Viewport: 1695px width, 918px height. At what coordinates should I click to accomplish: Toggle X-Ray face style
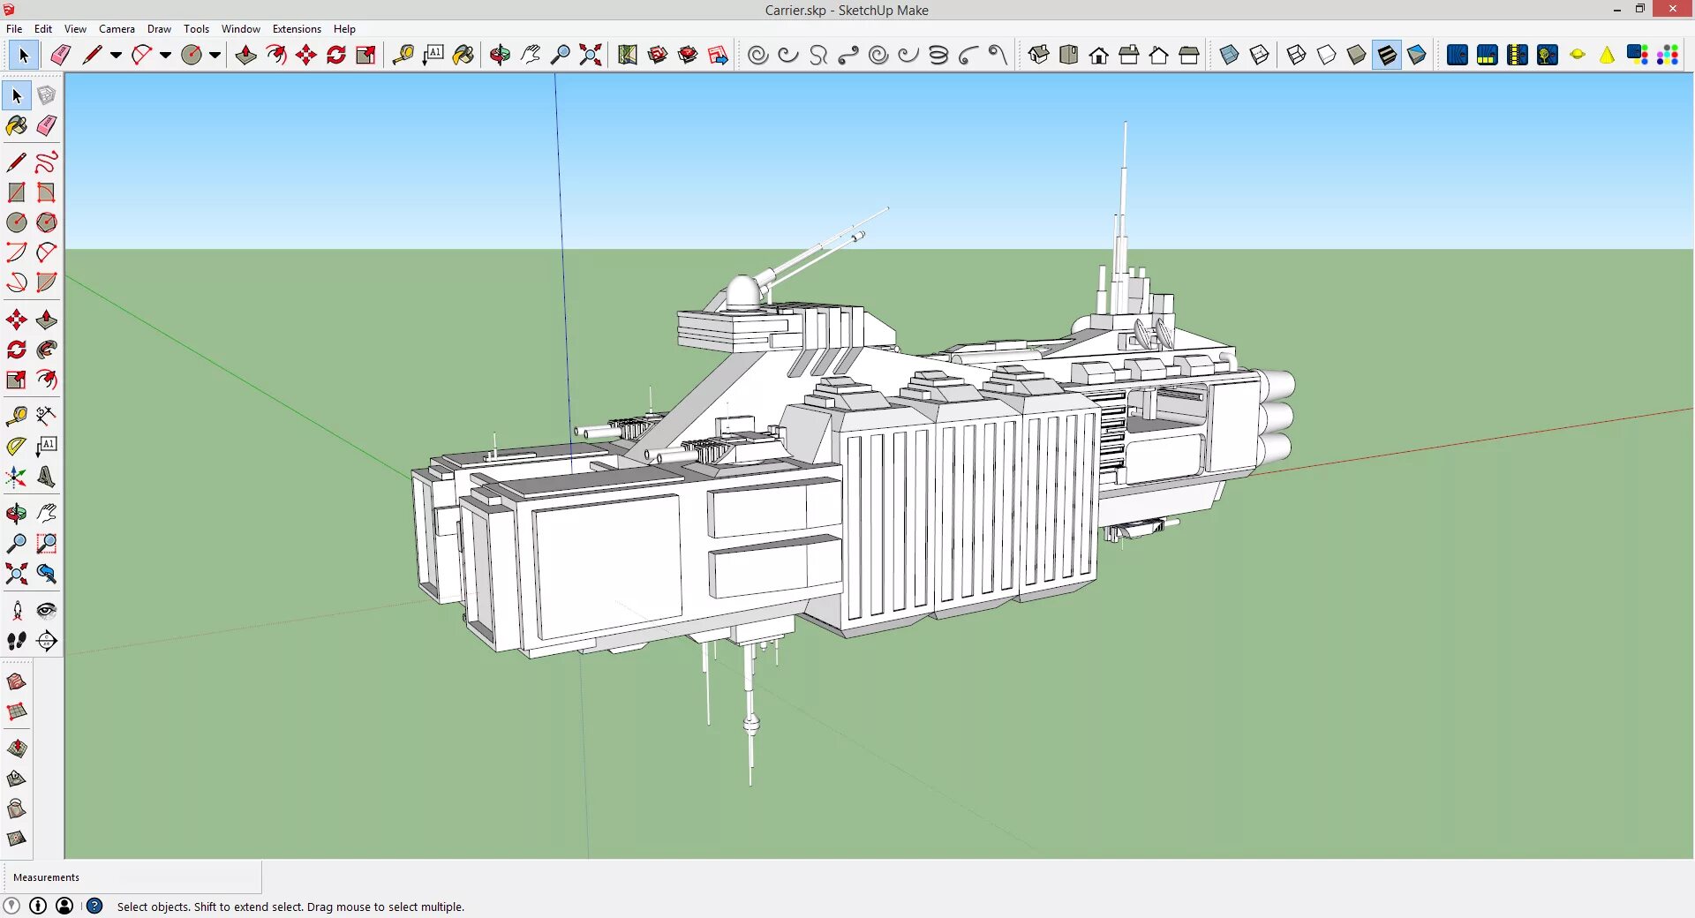[1229, 55]
